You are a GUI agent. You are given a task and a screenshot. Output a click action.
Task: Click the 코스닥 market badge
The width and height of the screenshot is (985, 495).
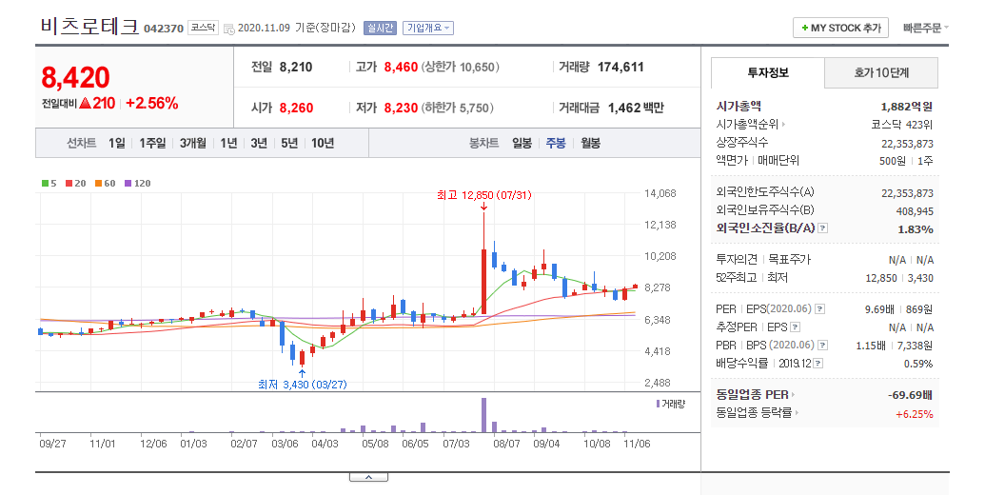[x=203, y=28]
